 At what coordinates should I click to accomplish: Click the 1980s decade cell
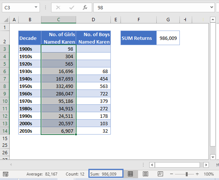click(30, 108)
